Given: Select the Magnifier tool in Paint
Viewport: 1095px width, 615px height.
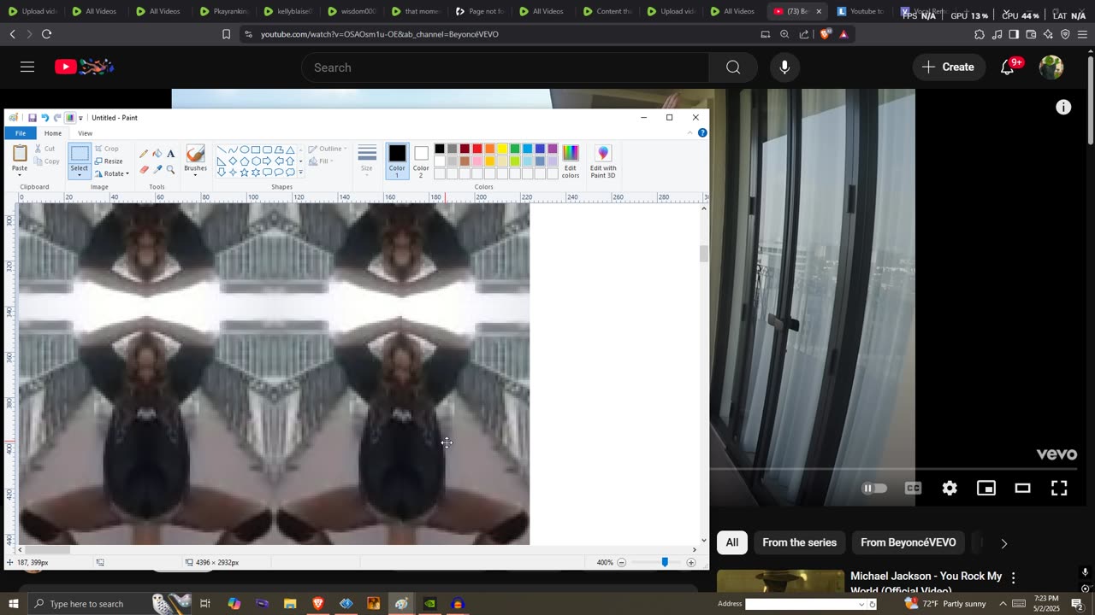Looking at the screenshot, I should pos(170,169).
